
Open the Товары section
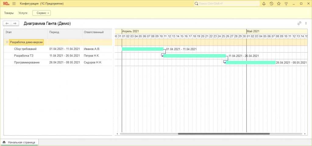[9, 13]
